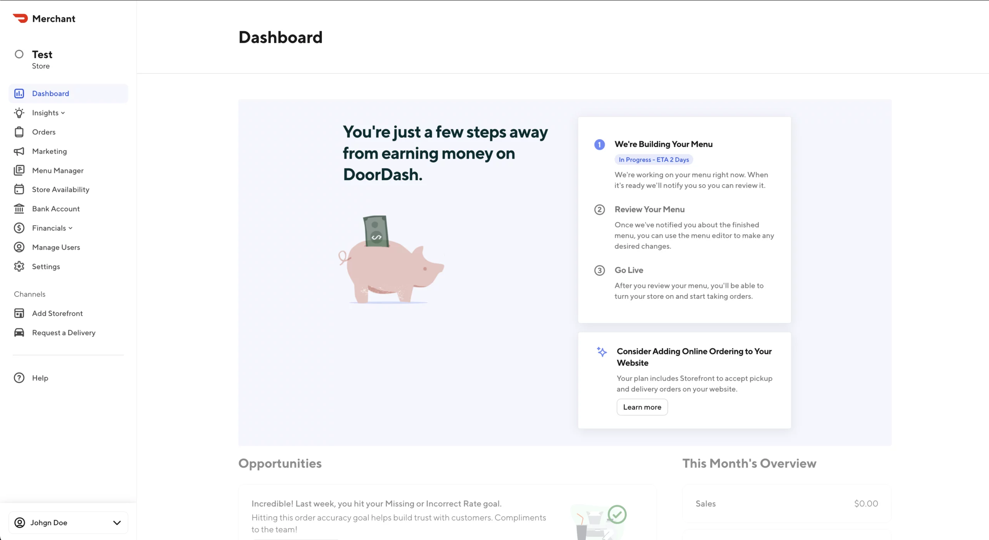989x540 pixels.
Task: Click the Store Availability calendar icon
Action: click(x=19, y=189)
